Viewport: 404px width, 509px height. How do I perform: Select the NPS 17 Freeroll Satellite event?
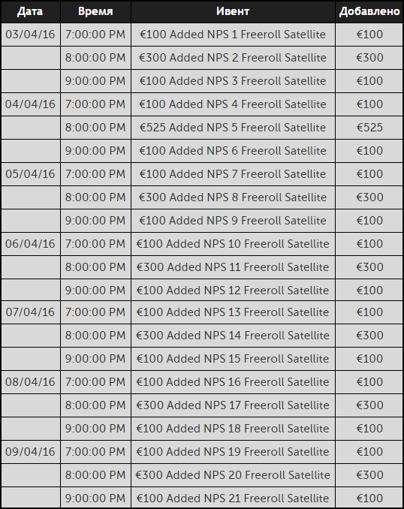pyautogui.click(x=233, y=405)
